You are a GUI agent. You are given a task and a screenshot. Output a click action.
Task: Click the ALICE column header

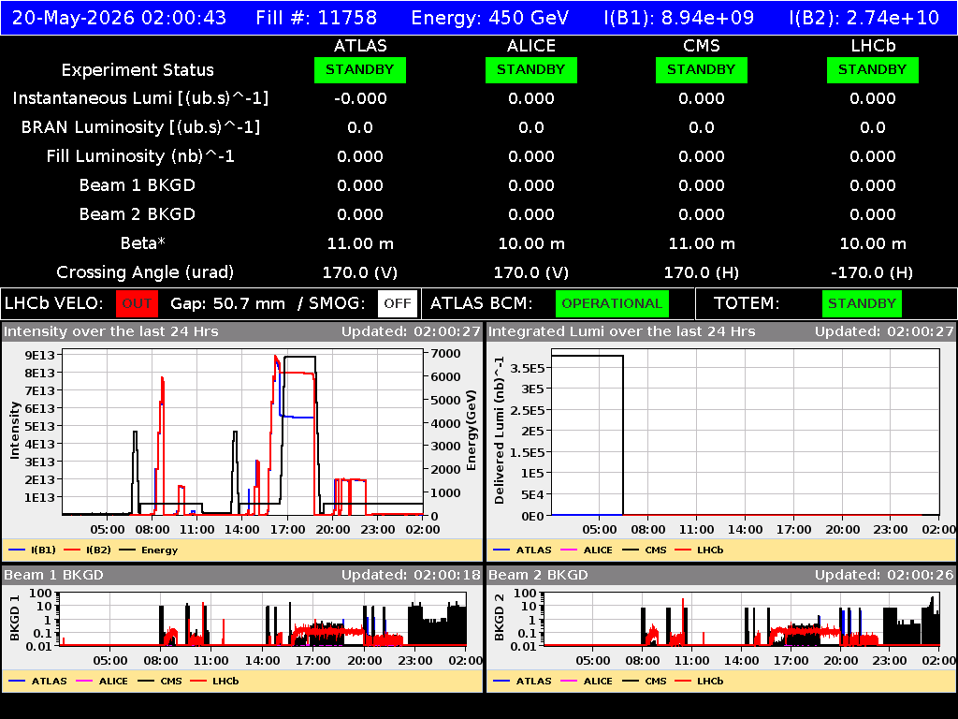(x=531, y=46)
